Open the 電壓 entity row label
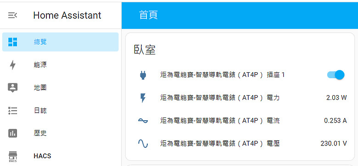This screenshot has height=166, width=358. click(220, 144)
